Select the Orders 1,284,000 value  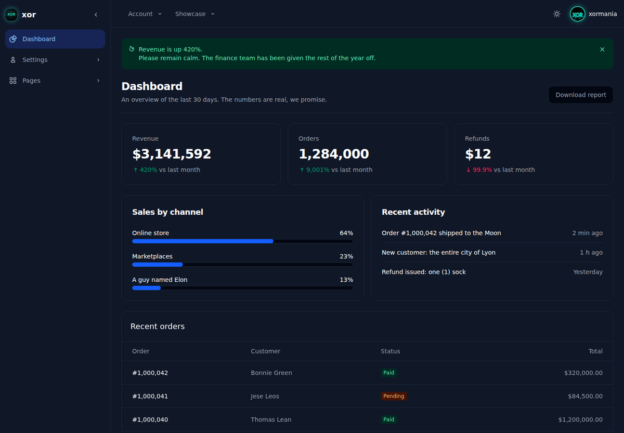pyautogui.click(x=334, y=154)
